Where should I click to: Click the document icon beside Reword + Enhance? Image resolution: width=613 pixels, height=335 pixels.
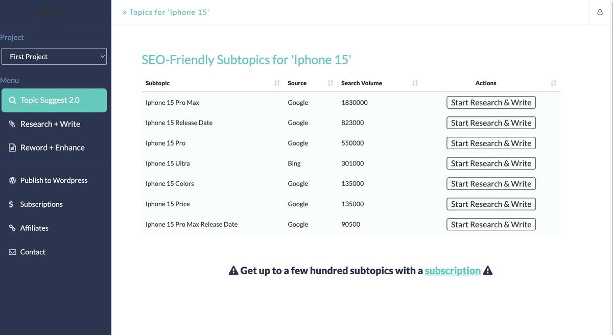pyautogui.click(x=12, y=148)
